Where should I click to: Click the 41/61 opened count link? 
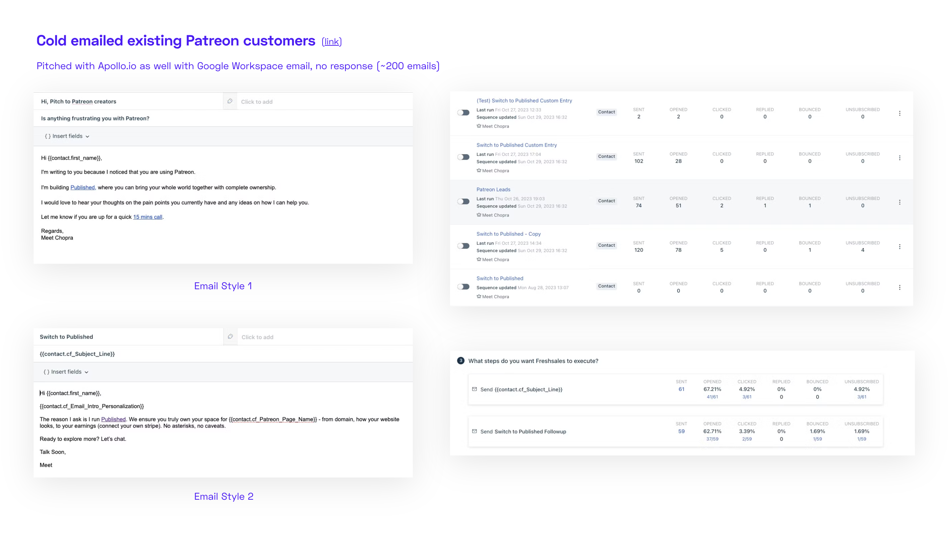point(712,397)
